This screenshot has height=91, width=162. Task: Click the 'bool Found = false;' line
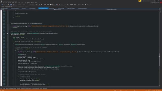pyautogui.click(x=18, y=38)
